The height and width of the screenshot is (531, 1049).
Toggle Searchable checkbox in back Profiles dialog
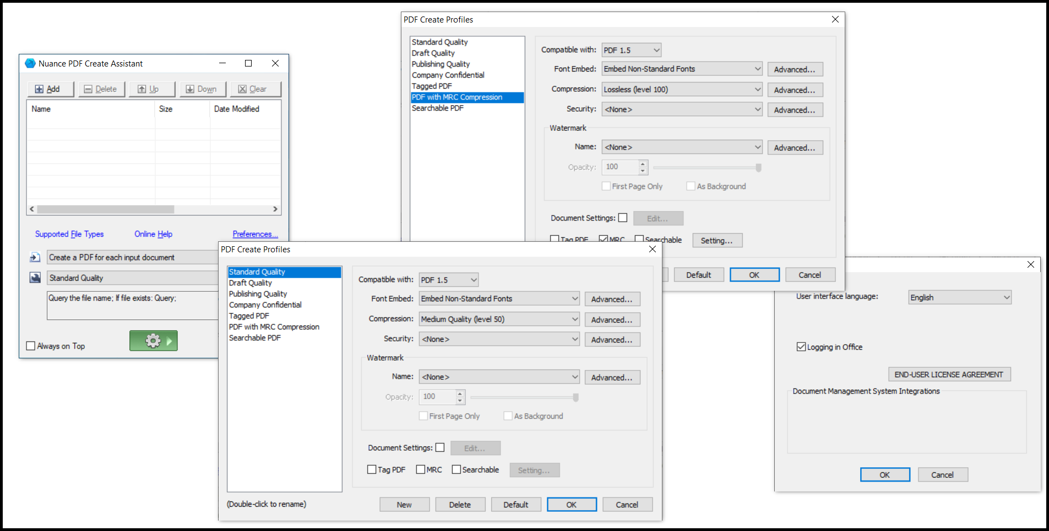[x=639, y=239]
